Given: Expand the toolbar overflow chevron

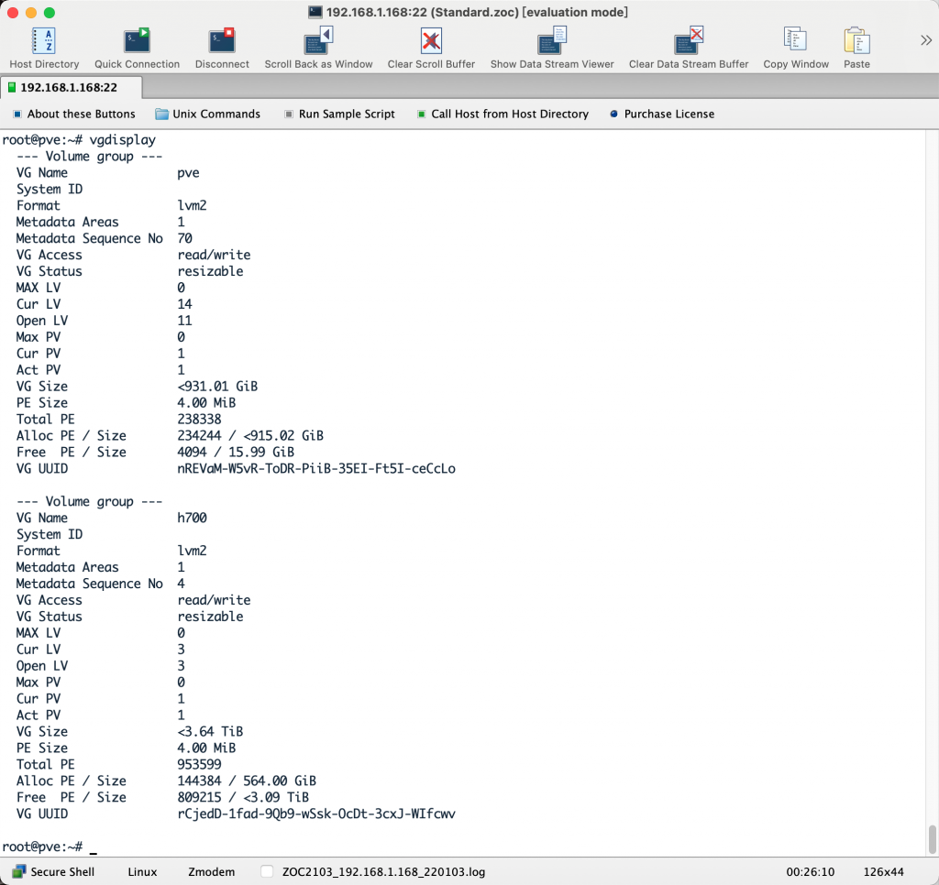Looking at the screenshot, I should [926, 40].
